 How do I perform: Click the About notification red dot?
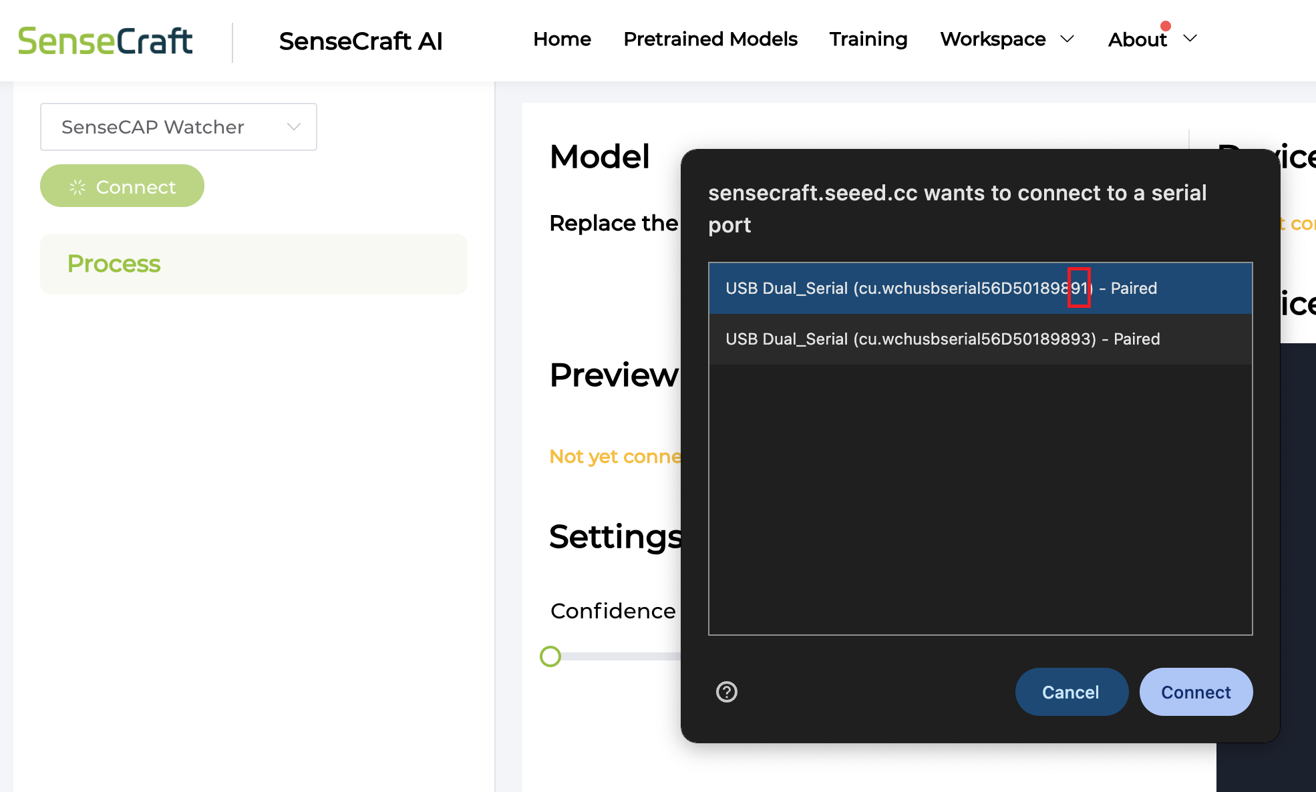point(1166,26)
